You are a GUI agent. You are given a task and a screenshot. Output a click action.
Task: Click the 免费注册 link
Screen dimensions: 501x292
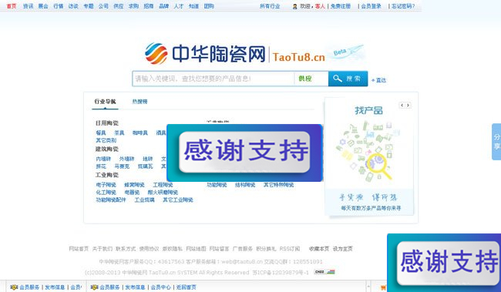pyautogui.click(x=341, y=6)
